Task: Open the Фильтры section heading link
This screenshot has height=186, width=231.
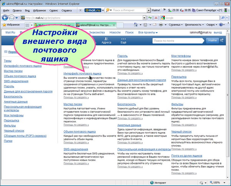Action: [177, 104]
